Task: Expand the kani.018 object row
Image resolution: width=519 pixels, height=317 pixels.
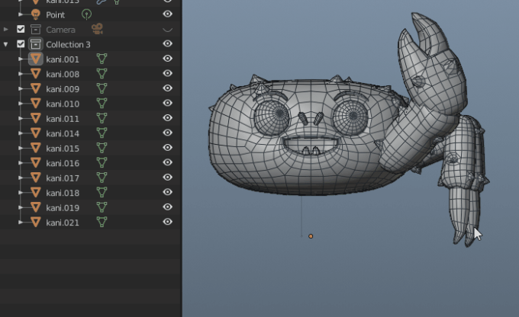Action: (x=21, y=193)
